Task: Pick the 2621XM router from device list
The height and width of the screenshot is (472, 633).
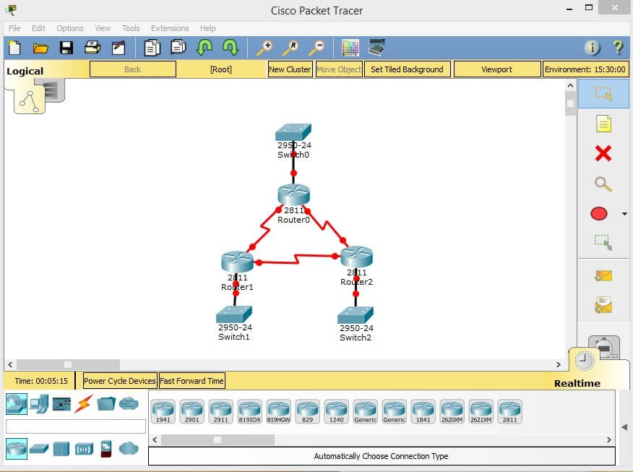Action: pos(481,411)
